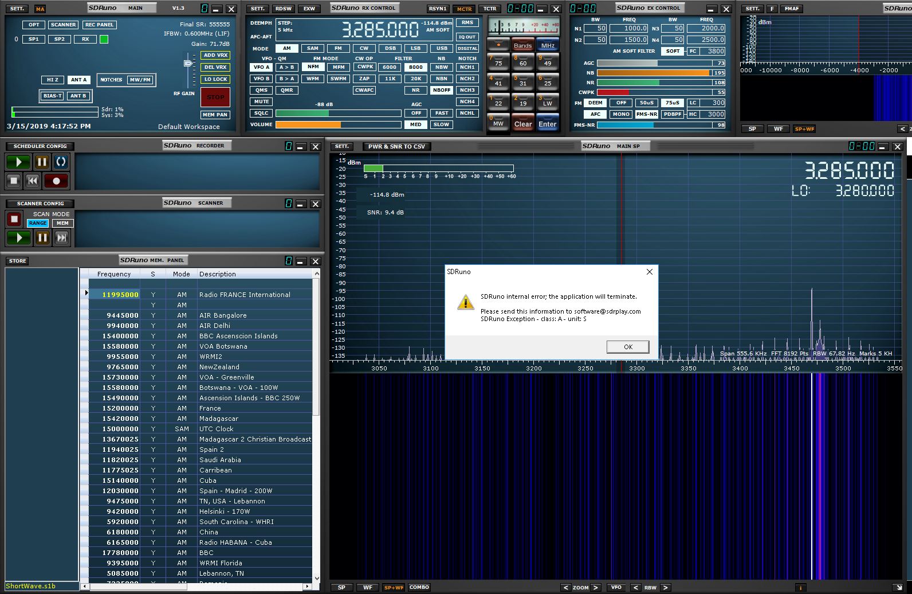912x594 pixels.
Task: Select the 41 meter band keypad button
Action: click(498, 82)
